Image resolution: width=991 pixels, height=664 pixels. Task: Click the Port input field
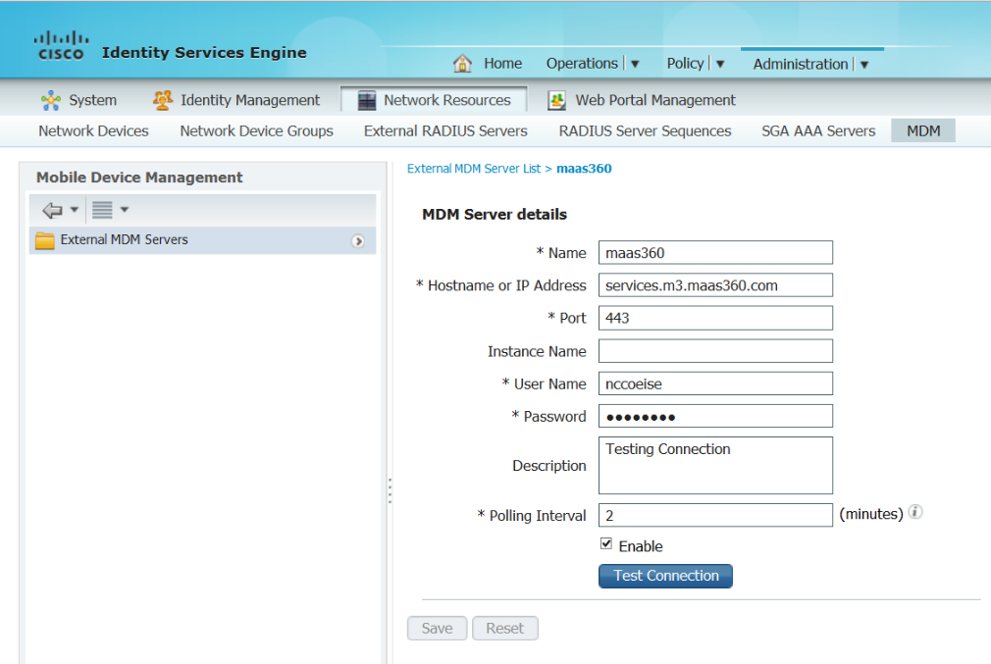pos(715,318)
